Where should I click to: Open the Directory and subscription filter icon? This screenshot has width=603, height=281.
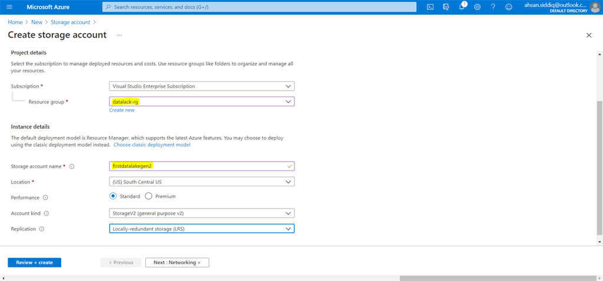(x=446, y=7)
